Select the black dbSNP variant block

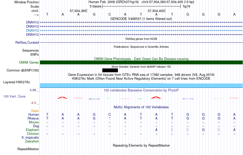tap(110, 70)
